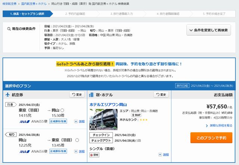Click 14:15発 departure time
Viewport: 239px width, 165px height.
coord(25,115)
